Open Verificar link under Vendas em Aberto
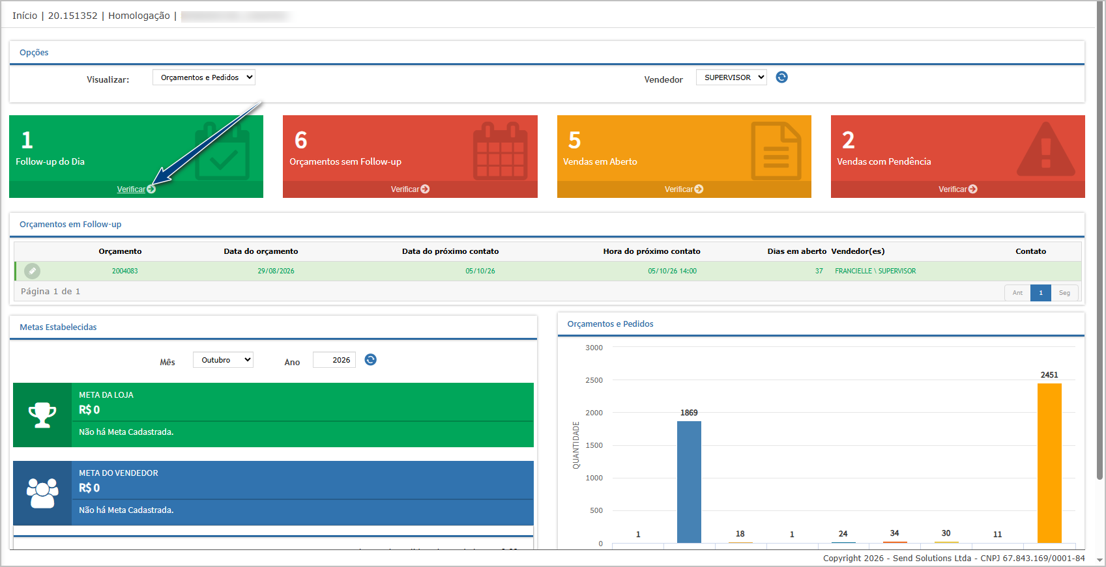The height and width of the screenshot is (567, 1106). tap(684, 189)
